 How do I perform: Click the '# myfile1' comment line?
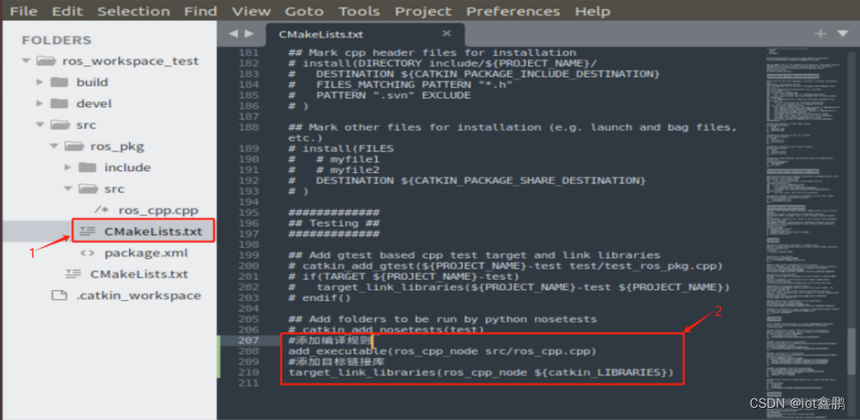pyautogui.click(x=334, y=159)
